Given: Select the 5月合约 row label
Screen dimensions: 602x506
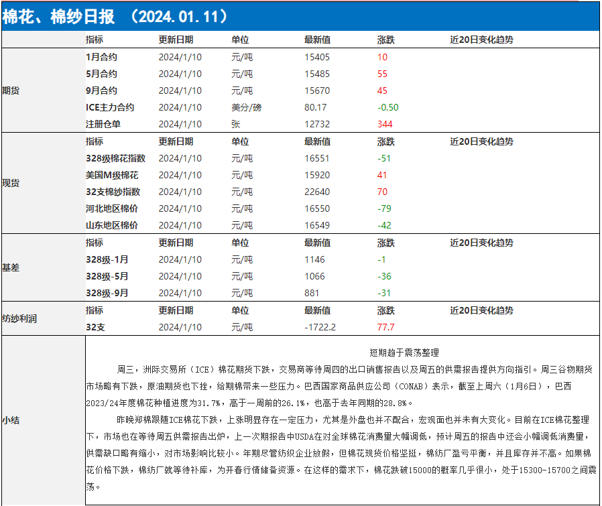Looking at the screenshot, I should pos(101,74).
